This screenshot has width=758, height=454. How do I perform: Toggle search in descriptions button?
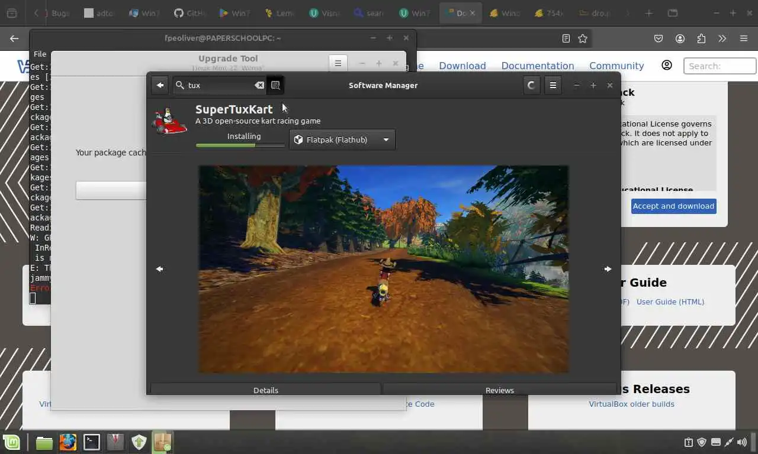tap(275, 85)
